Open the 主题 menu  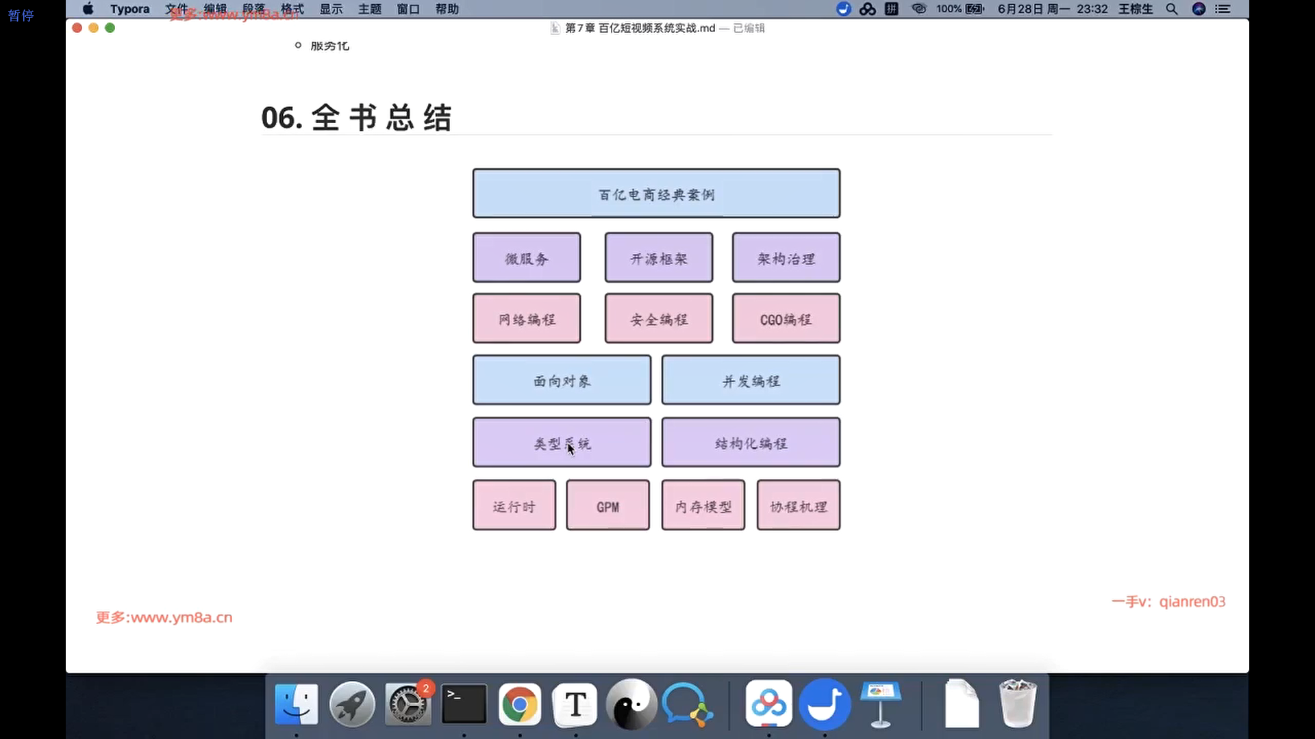click(x=370, y=9)
